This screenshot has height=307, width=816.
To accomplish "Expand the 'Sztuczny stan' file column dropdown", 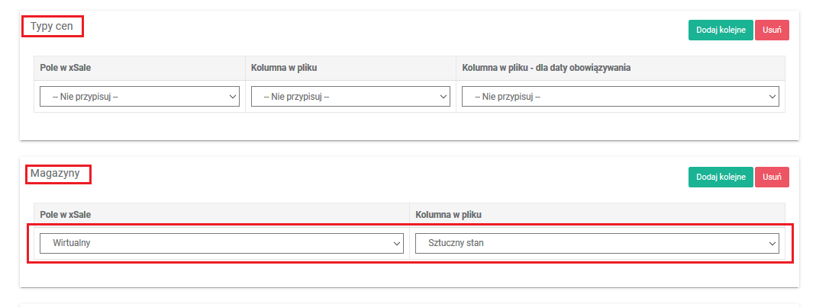I will pos(597,244).
